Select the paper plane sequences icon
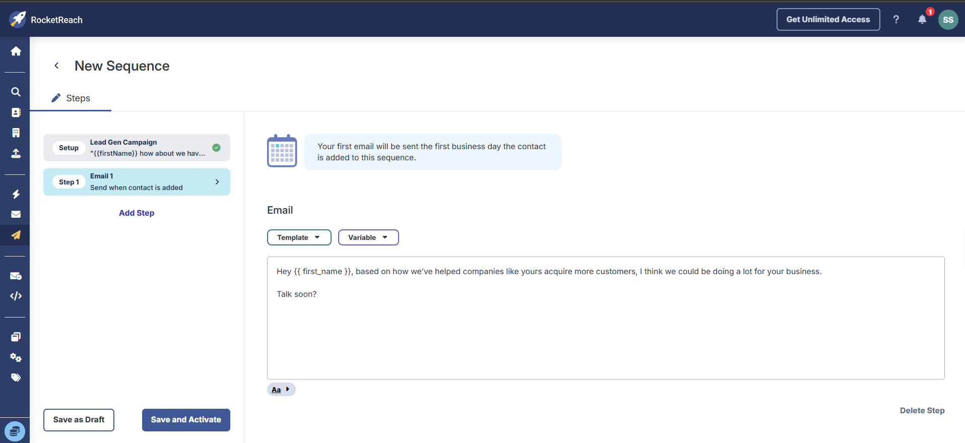The width and height of the screenshot is (965, 443). point(16,235)
